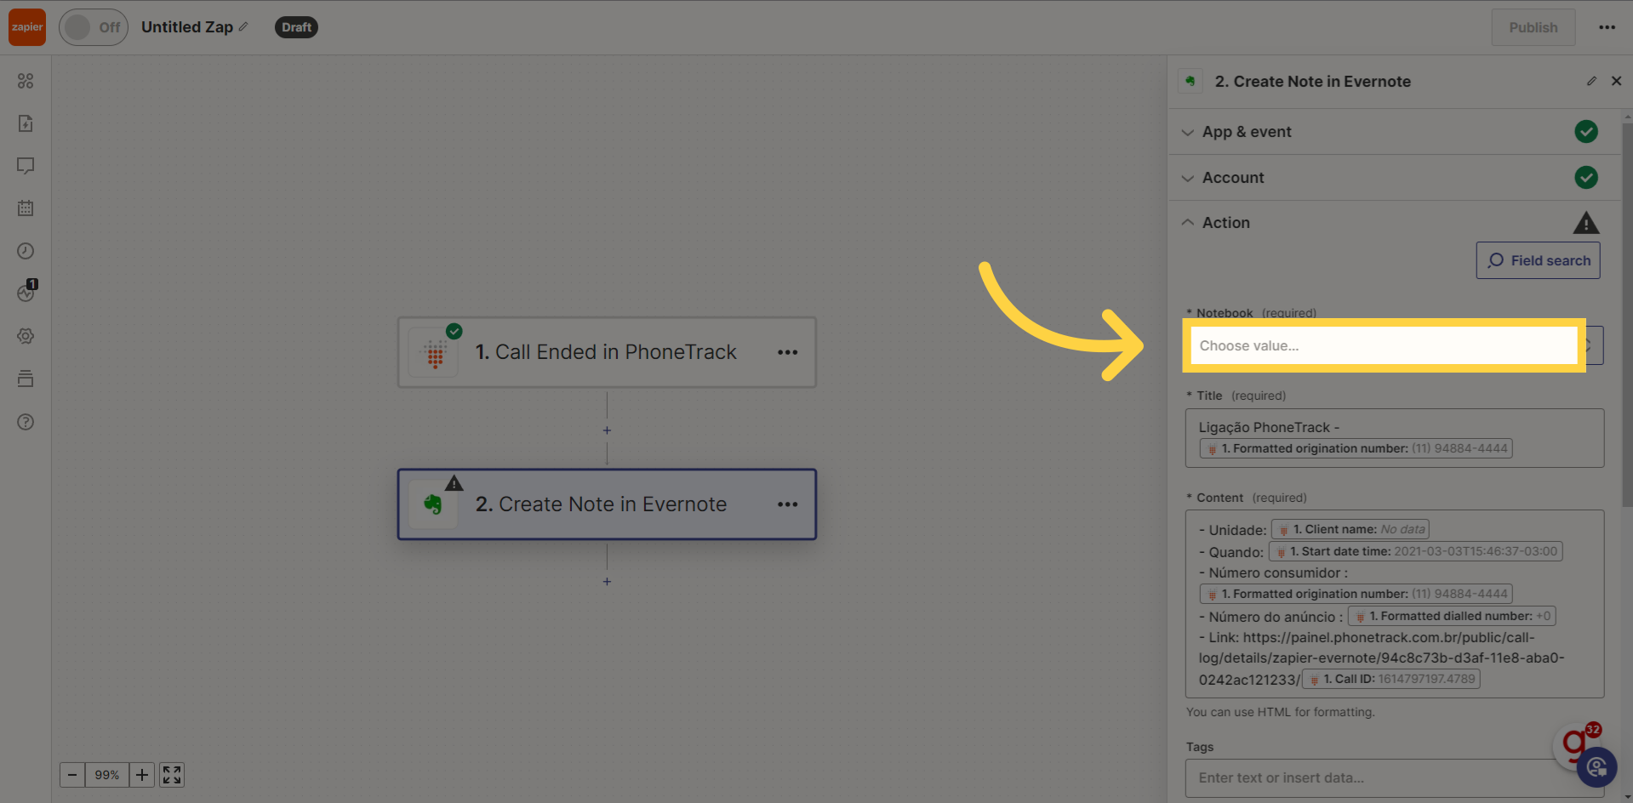Click the Action warning triangle icon
Image resolution: width=1633 pixels, height=803 pixels.
[x=1585, y=223]
